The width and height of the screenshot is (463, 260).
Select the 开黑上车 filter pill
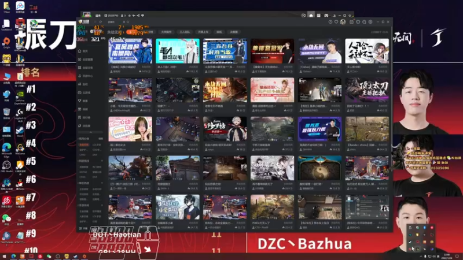click(203, 32)
